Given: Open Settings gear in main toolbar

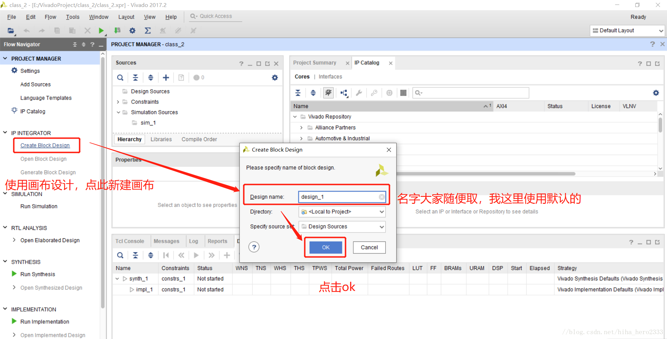Looking at the screenshot, I should [132, 31].
